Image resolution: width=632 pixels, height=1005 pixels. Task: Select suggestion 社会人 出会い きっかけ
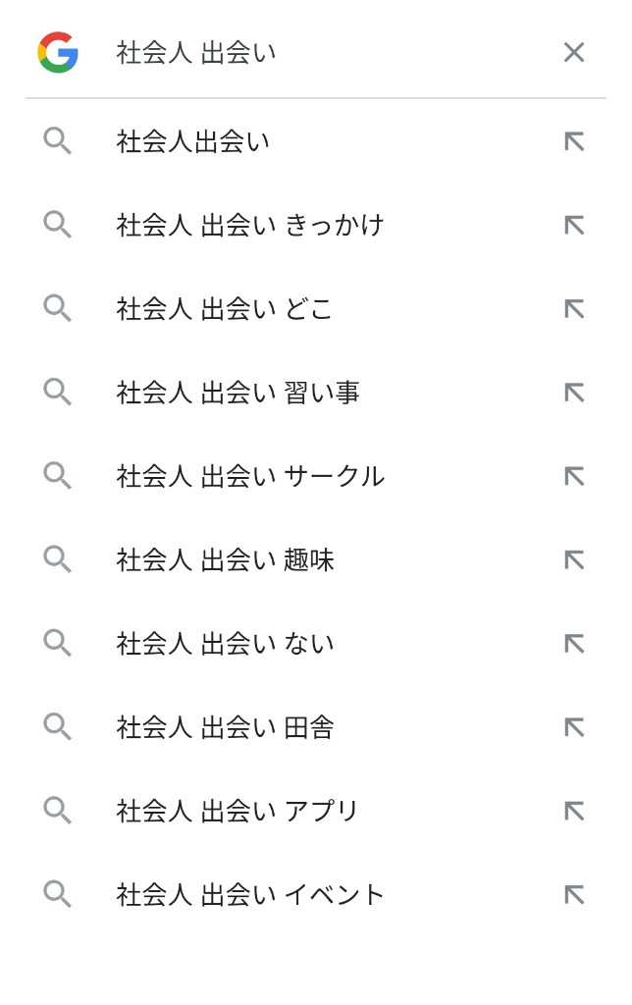coord(316,225)
